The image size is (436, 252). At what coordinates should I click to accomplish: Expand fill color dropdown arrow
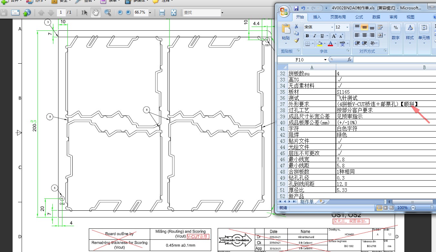click(x=325, y=44)
